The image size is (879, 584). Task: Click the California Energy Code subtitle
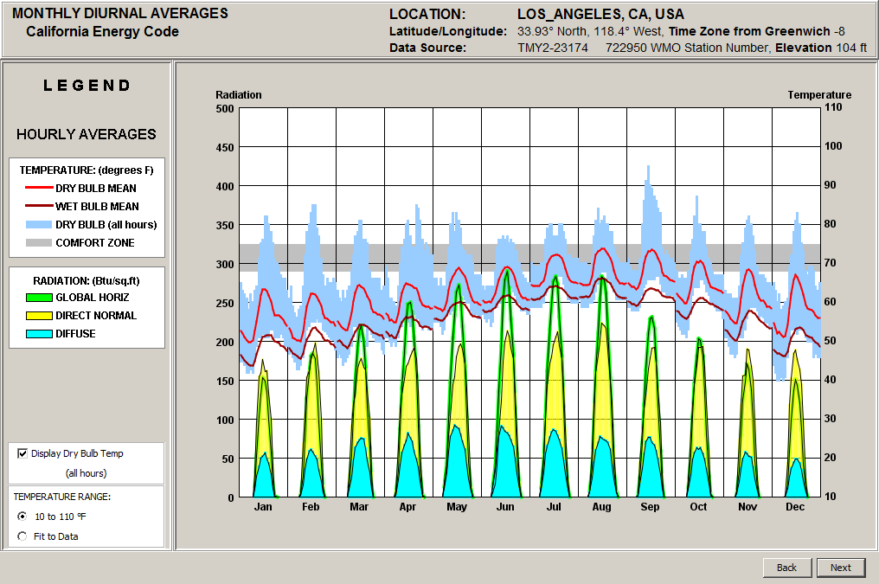(102, 32)
